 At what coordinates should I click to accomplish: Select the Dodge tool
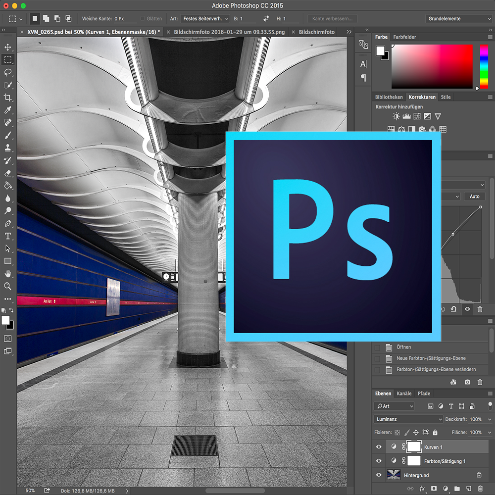pyautogui.click(x=7, y=211)
